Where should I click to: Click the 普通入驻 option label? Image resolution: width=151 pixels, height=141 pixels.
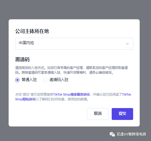29,80
